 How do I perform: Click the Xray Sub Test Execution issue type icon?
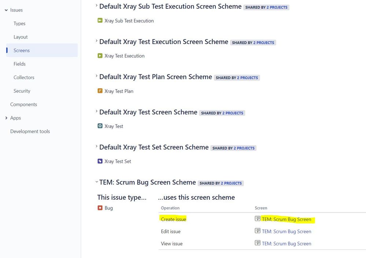point(100,21)
